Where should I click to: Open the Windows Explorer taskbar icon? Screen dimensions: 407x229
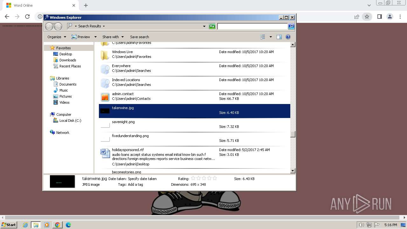pos(36,225)
